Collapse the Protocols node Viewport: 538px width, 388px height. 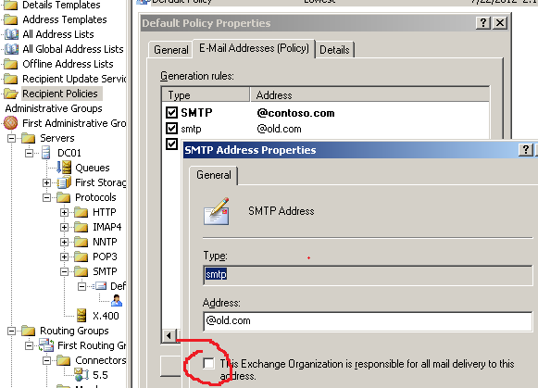[x=46, y=197]
